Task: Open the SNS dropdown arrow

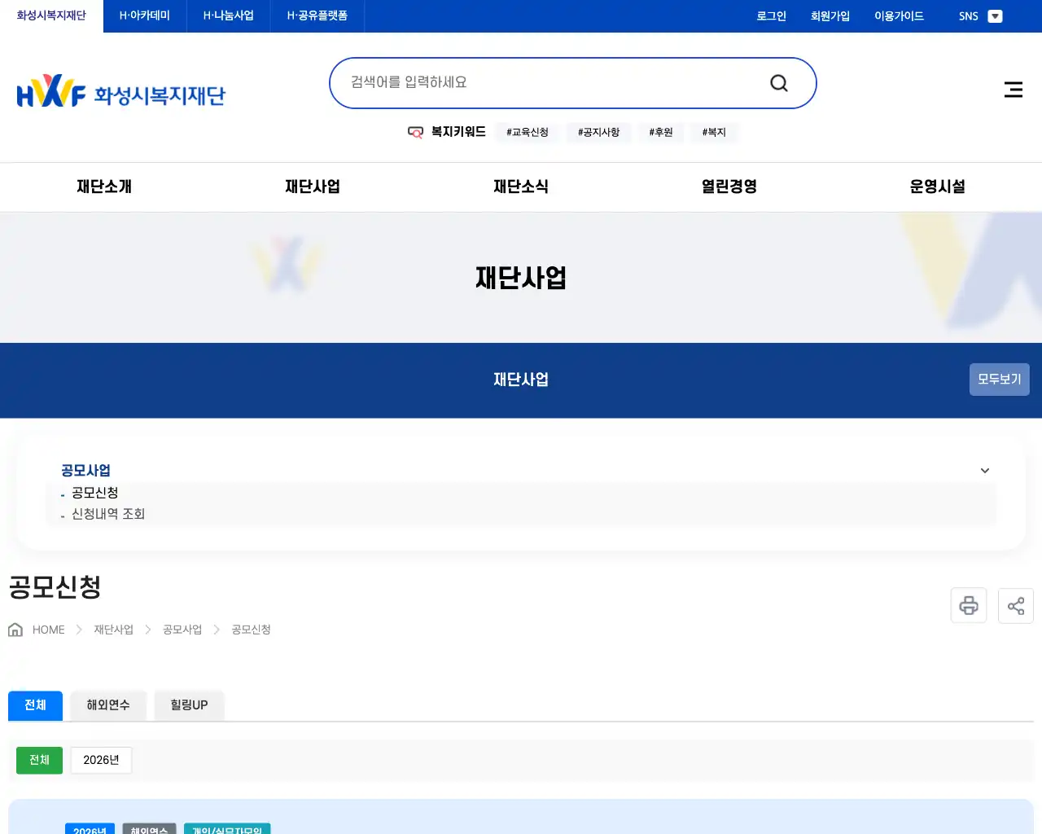Action: [995, 15]
